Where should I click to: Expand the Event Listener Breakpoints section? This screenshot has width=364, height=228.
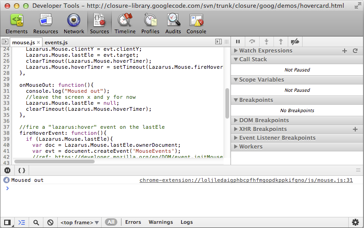[277, 138]
